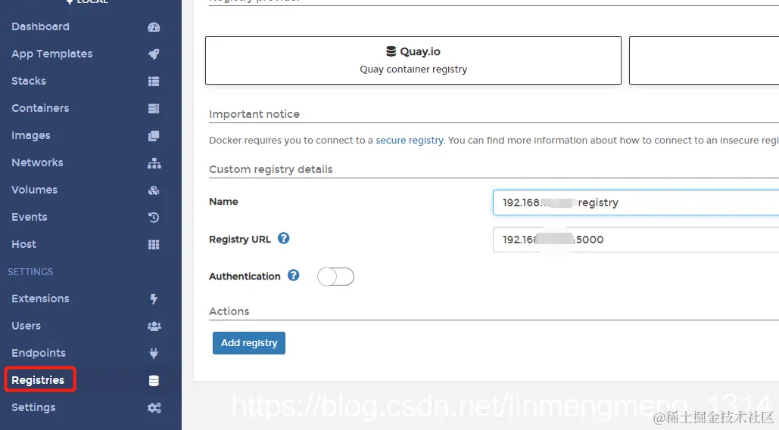Click the Actions section heading

coord(229,311)
